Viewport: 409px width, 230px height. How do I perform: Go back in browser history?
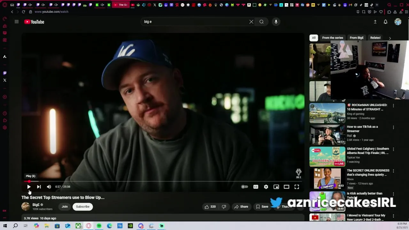pyautogui.click(x=12, y=12)
